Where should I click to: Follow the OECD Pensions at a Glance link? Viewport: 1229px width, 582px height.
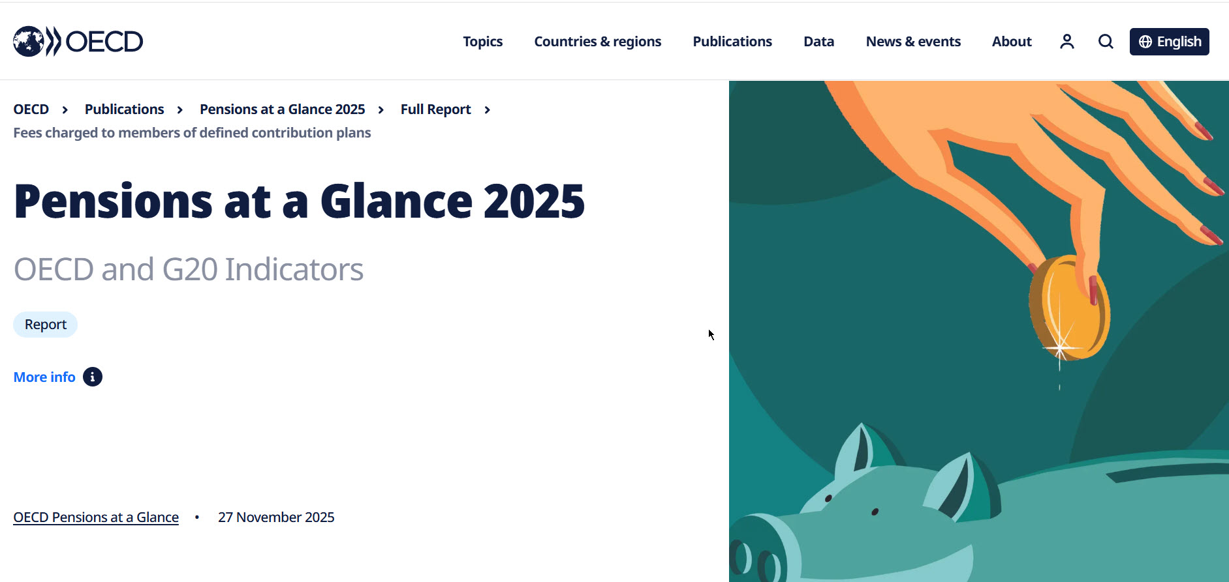pyautogui.click(x=96, y=517)
